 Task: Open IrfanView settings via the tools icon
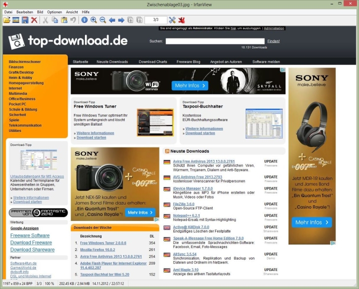pos(172,20)
